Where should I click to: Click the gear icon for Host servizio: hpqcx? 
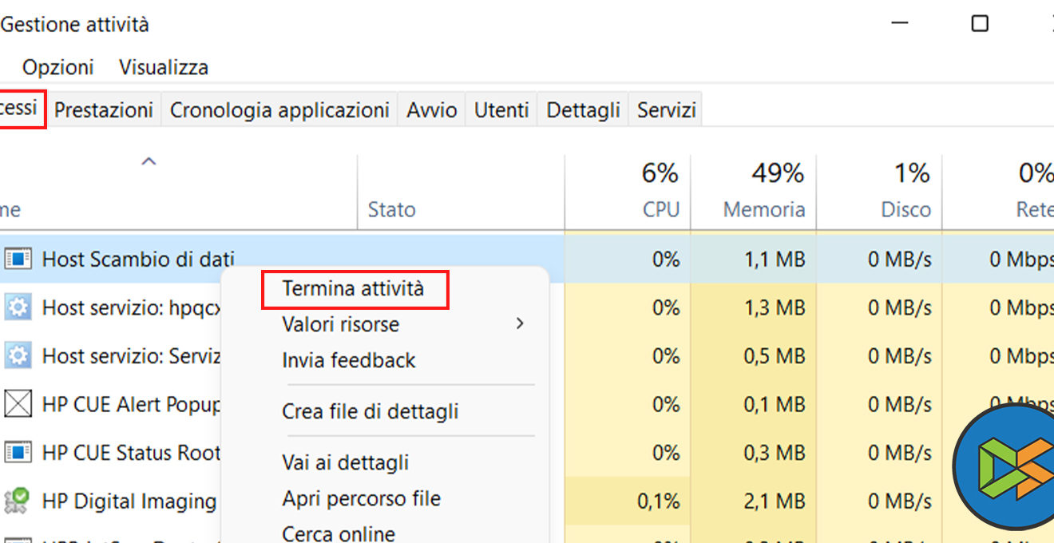[x=18, y=307]
